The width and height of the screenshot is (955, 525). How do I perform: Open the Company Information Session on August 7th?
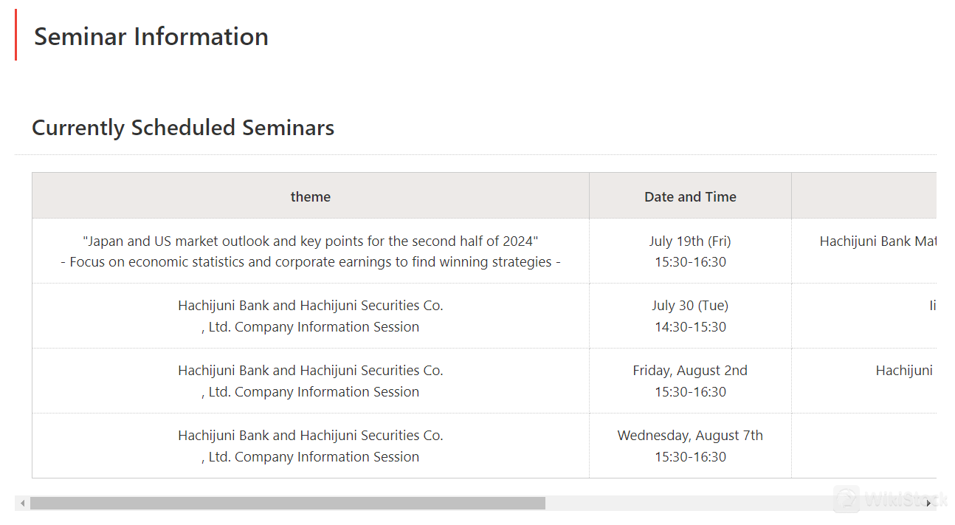310,446
